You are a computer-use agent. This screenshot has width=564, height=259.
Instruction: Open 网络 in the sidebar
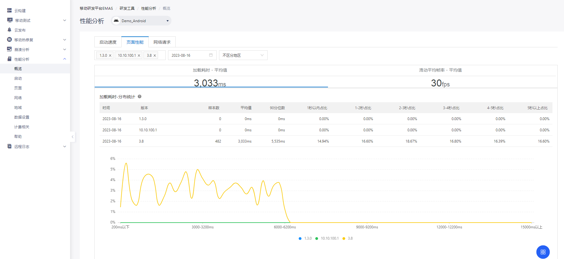[18, 98]
